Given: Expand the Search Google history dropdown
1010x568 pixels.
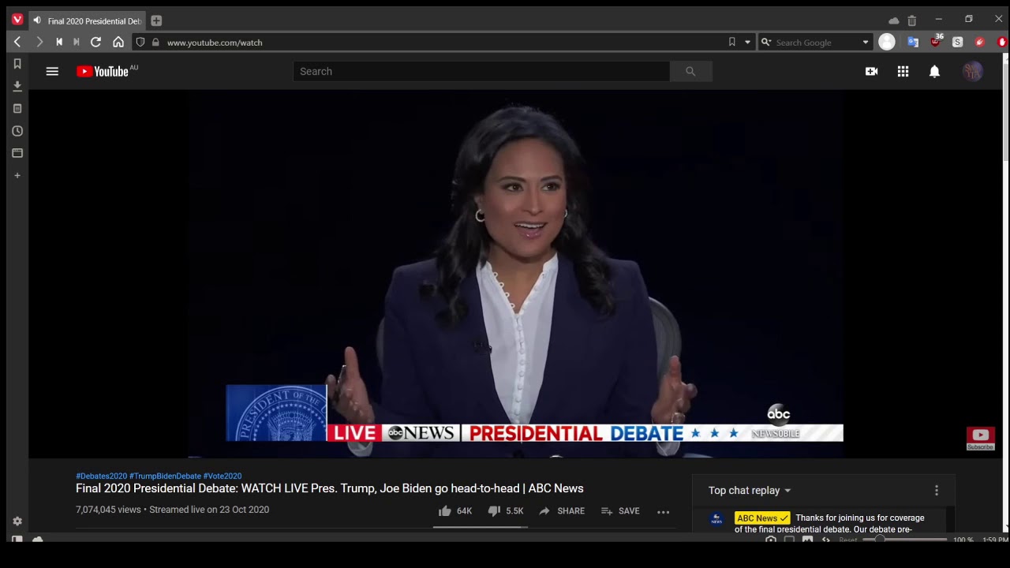Looking at the screenshot, I should pos(866,42).
